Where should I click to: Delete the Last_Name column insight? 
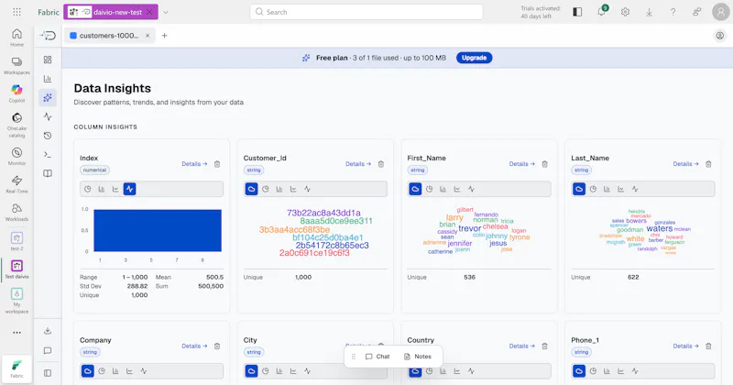[708, 164]
